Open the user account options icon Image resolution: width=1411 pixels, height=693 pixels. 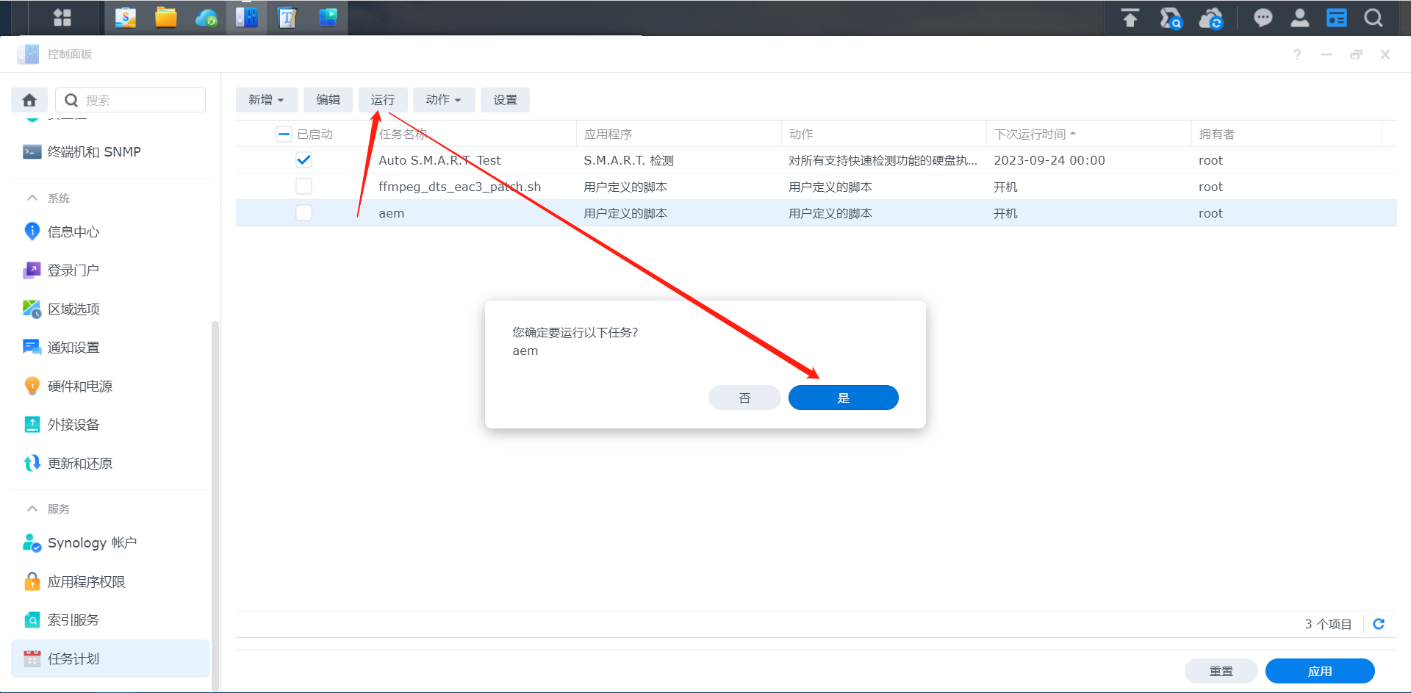pyautogui.click(x=1300, y=18)
